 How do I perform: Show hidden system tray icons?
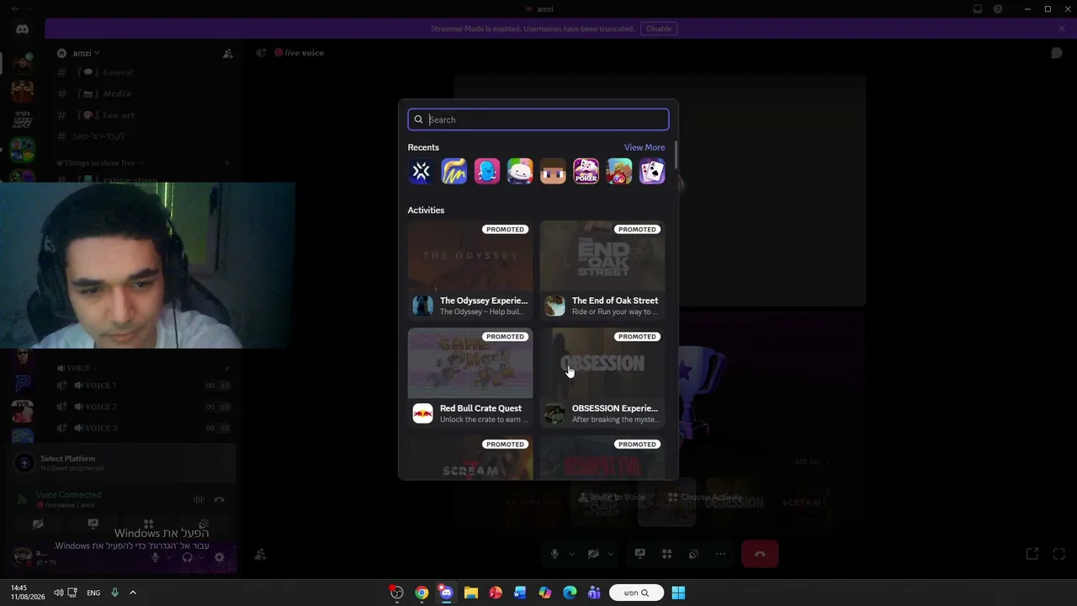coord(133,593)
